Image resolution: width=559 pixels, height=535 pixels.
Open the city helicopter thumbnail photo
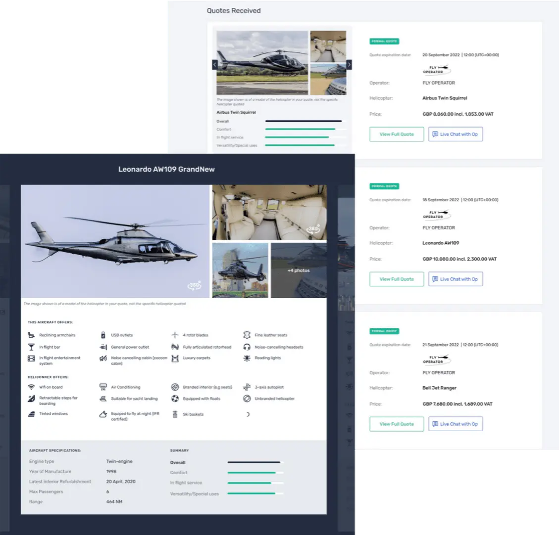tap(240, 270)
